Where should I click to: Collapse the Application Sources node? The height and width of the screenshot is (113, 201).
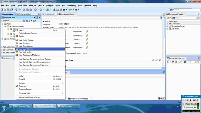point(5,26)
